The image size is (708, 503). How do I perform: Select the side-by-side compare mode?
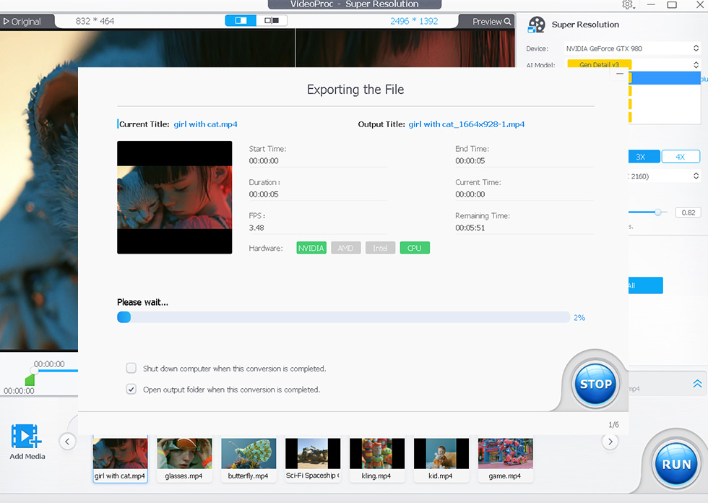point(272,21)
